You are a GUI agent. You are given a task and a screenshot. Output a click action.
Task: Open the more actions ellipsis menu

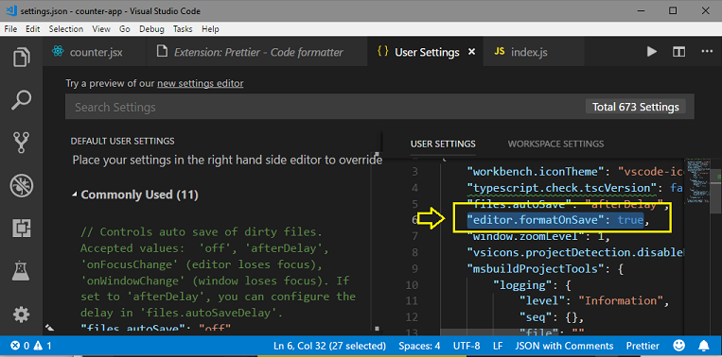click(707, 52)
